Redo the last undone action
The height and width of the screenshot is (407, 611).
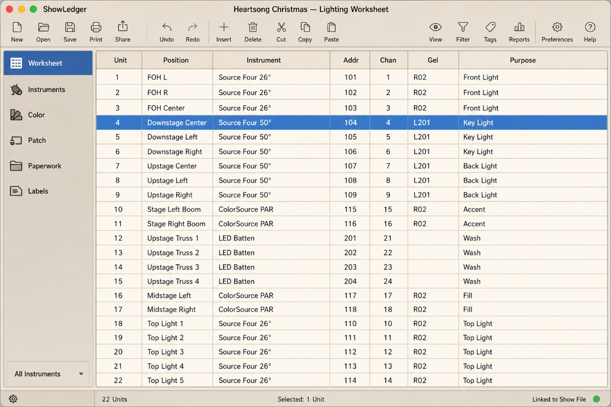pyautogui.click(x=193, y=32)
